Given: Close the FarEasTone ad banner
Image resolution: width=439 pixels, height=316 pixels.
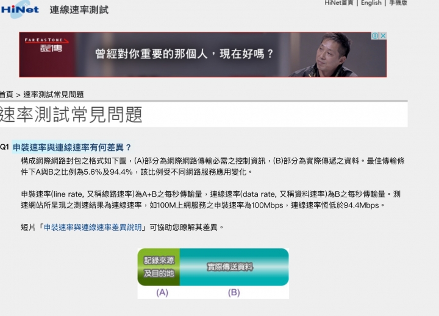Looking at the screenshot, I should pyautogui.click(x=383, y=36).
